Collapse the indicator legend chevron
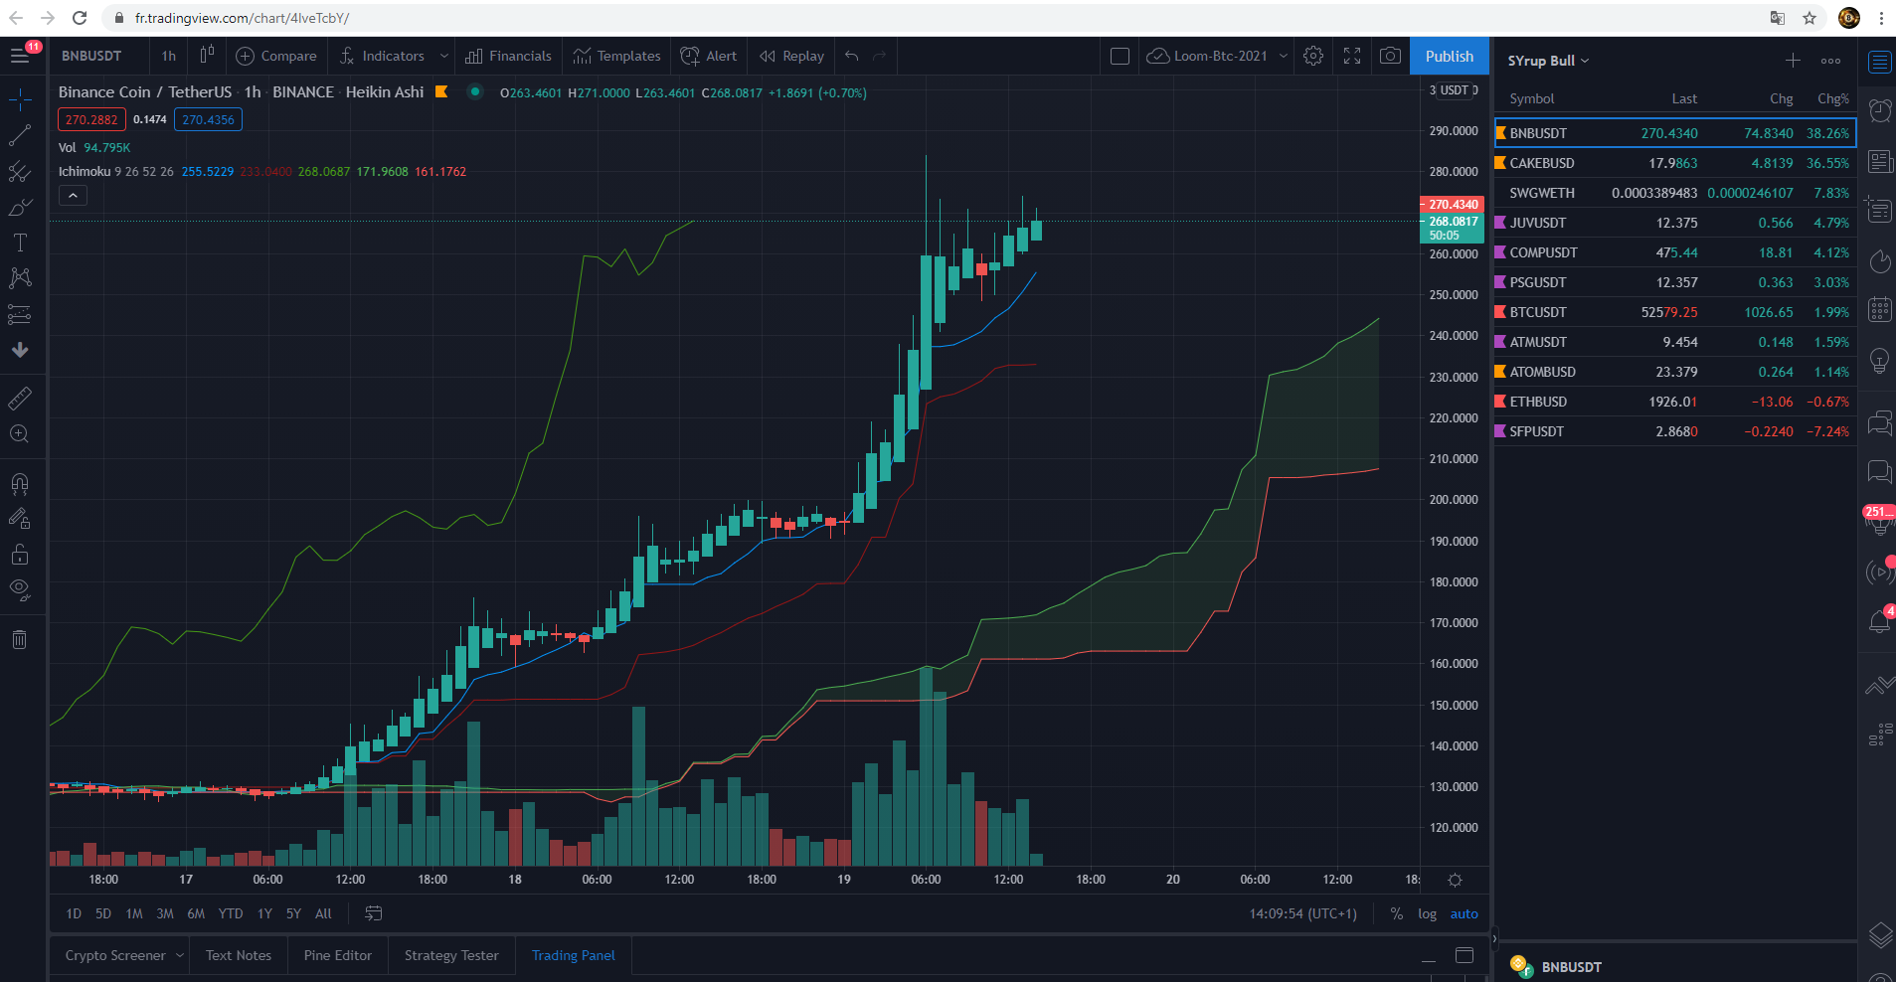1896x982 pixels. (x=73, y=196)
